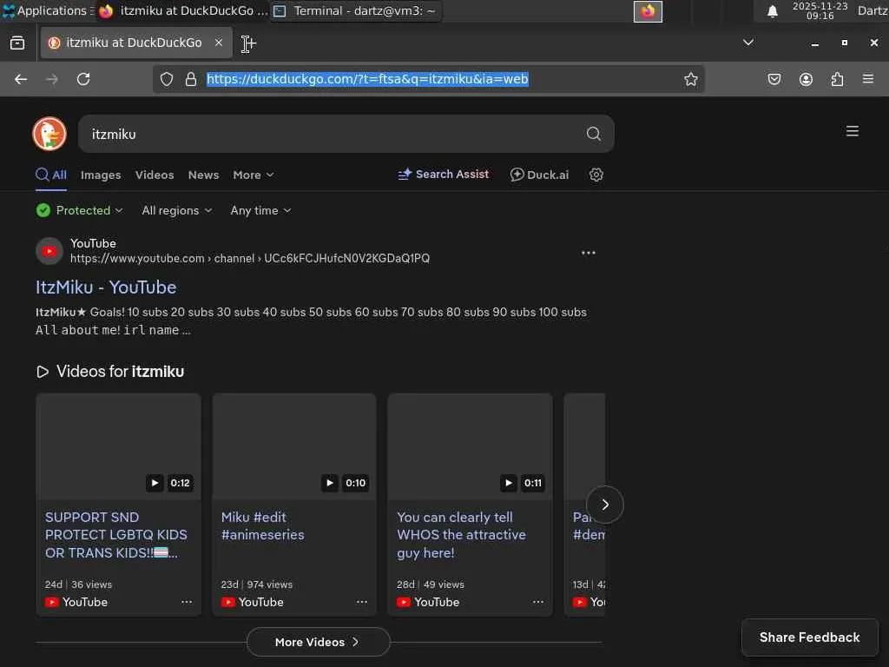
Task: Expand the Any time filter dropdown
Action: [260, 210]
